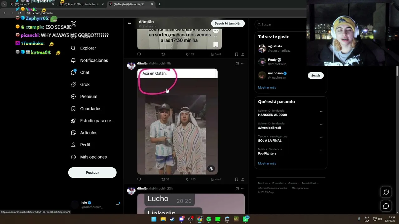The image size is (399, 224).
Task: Open more options on the 23h post
Action: 243,189
